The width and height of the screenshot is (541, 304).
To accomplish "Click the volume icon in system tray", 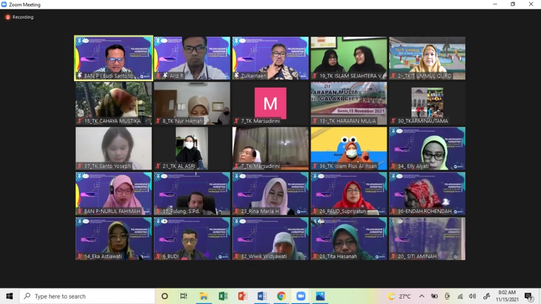I will 472,296.
